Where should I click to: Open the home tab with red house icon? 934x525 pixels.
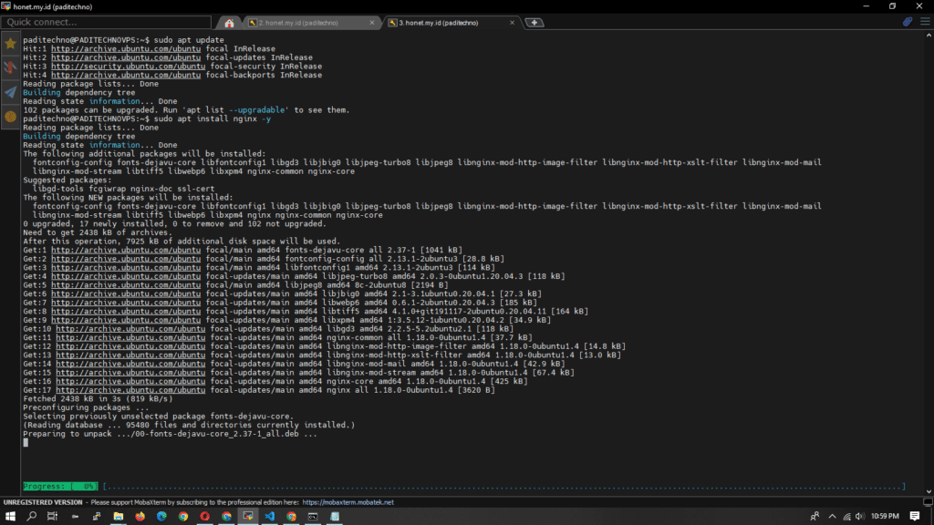229,22
